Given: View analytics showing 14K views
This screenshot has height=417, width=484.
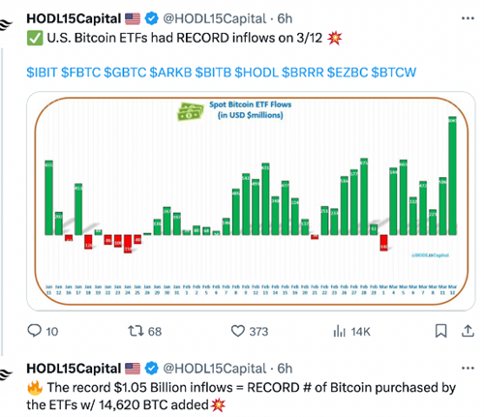Looking at the screenshot, I should (351, 331).
